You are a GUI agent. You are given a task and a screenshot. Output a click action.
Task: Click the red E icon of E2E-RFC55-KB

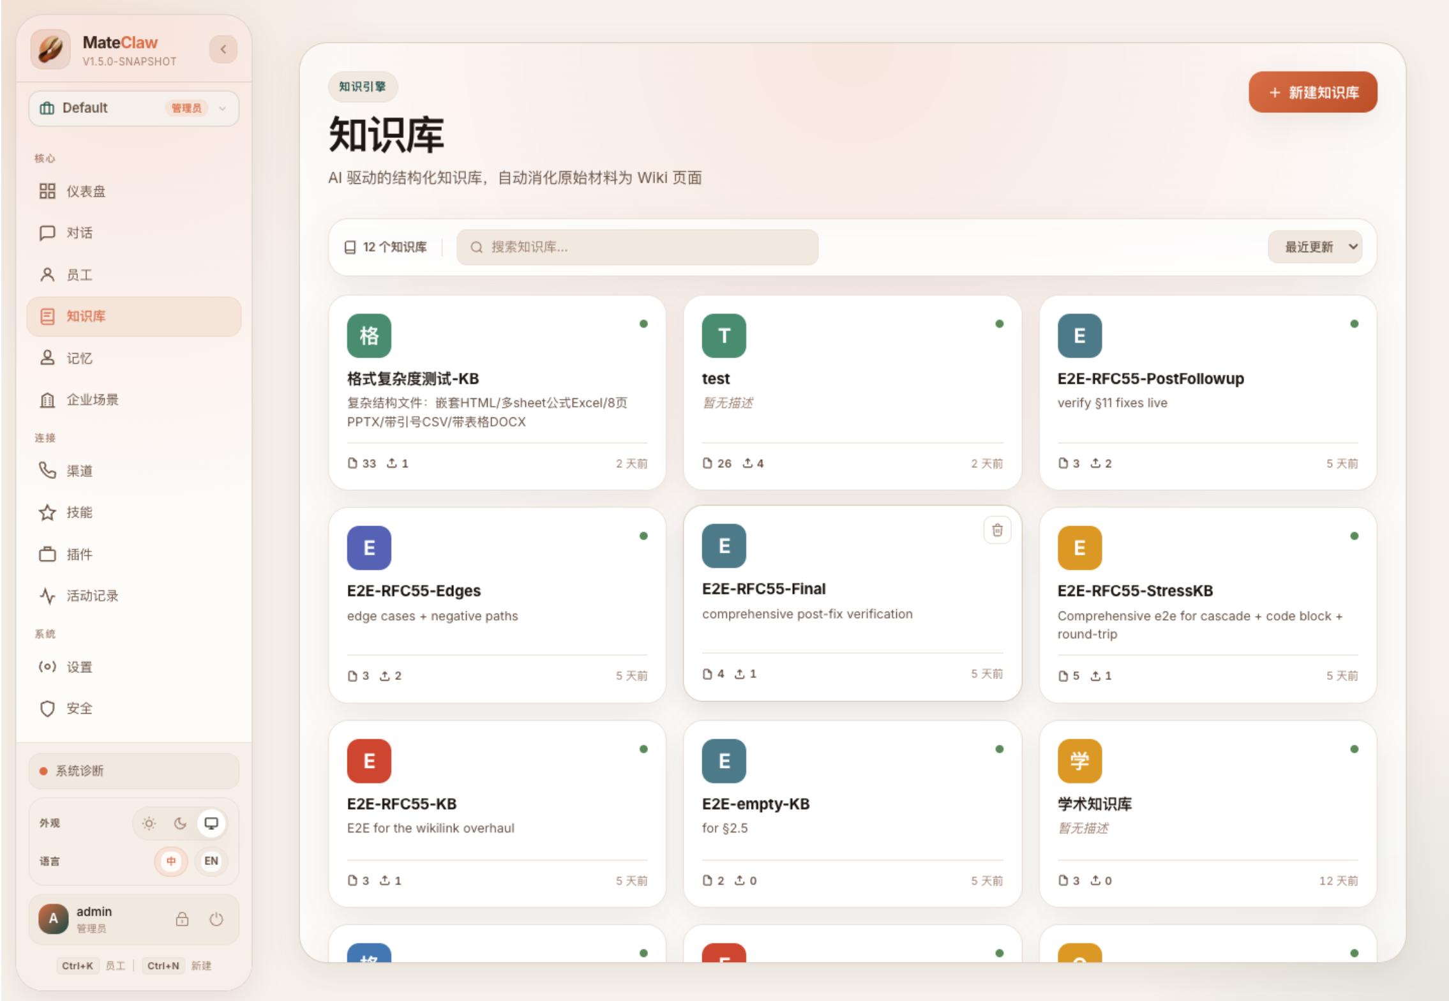click(369, 760)
